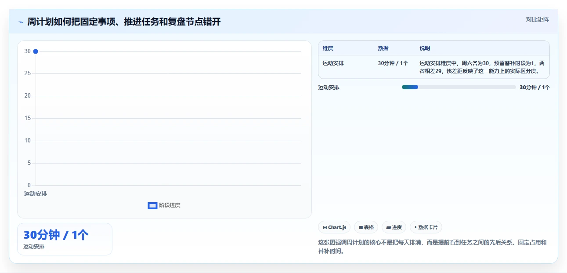The height and width of the screenshot is (273, 567).
Task: Click the table description starting 运动安排维度中
Action: (482, 67)
